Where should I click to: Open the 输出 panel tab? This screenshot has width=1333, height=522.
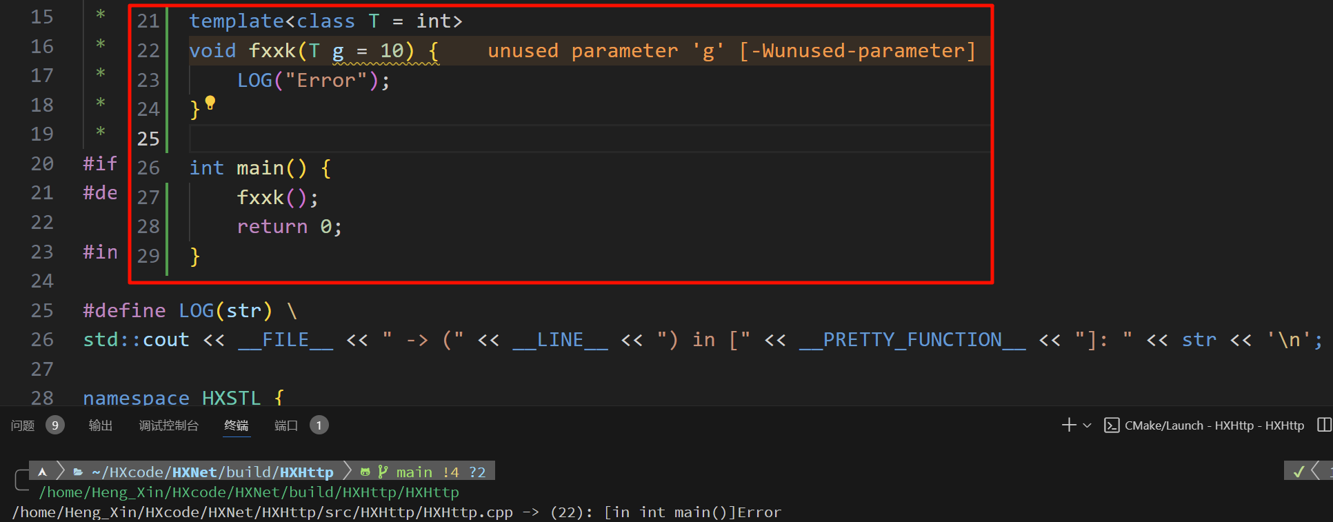(101, 425)
